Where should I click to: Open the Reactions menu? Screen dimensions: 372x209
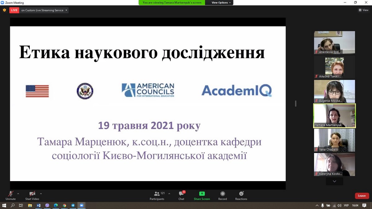pos(241,195)
